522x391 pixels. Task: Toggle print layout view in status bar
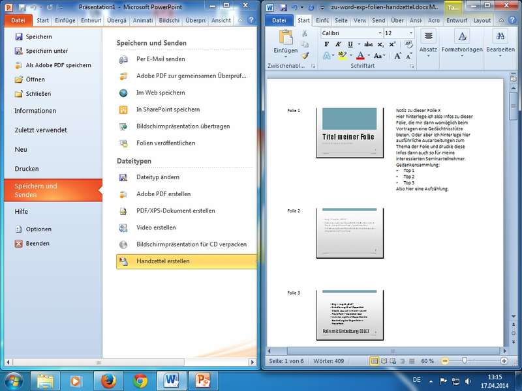click(375, 361)
